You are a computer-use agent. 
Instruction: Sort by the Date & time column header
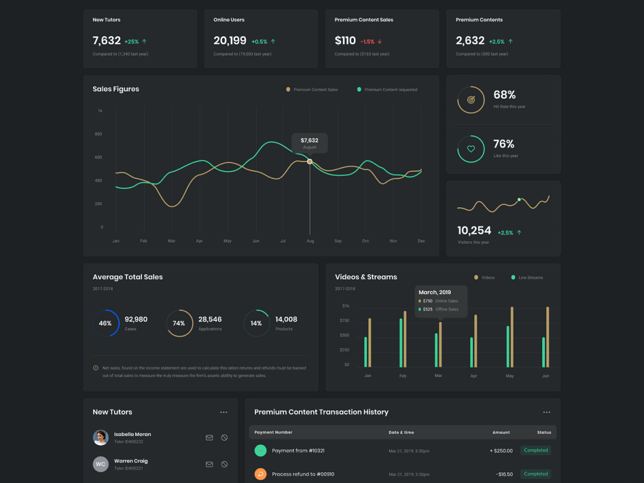401,432
